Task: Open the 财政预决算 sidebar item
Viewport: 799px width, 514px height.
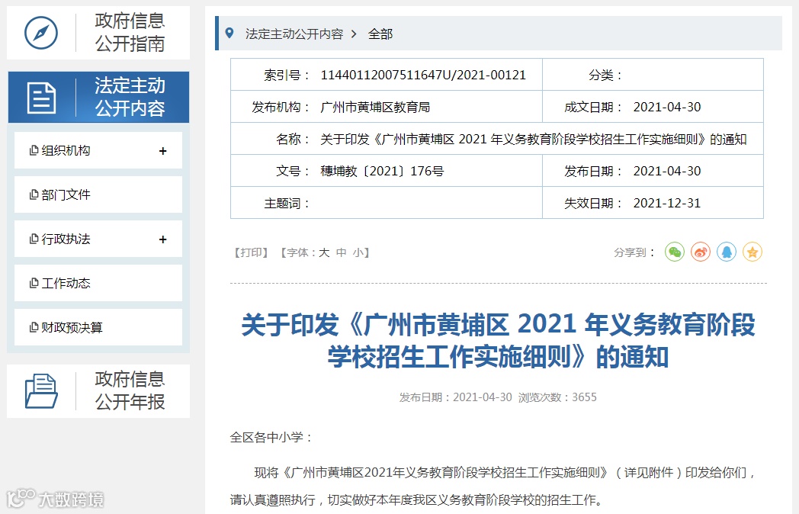Action: point(98,327)
